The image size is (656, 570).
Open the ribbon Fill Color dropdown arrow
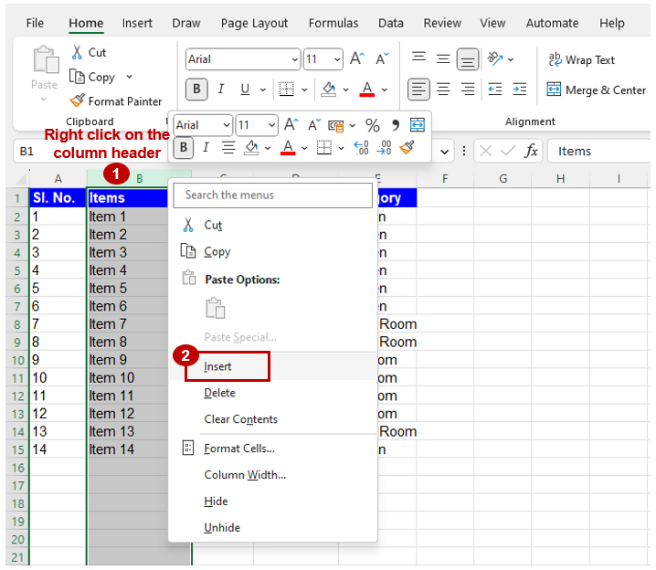(x=346, y=90)
